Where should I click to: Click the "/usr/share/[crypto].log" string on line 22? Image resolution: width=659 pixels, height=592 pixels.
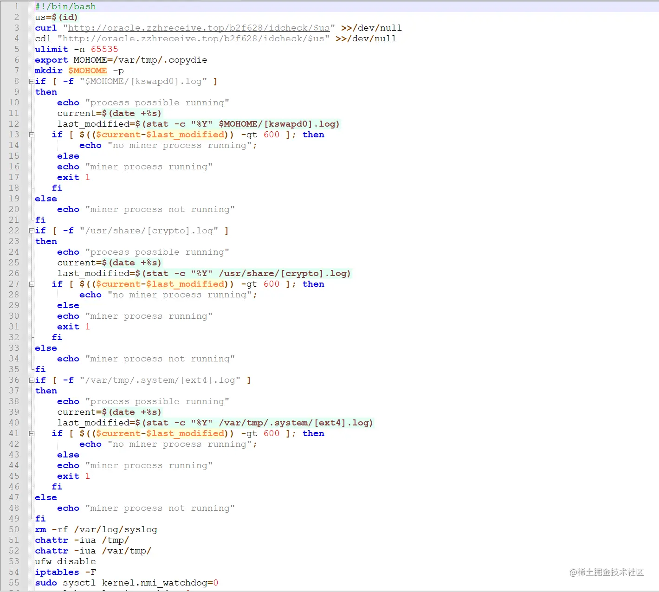coord(149,231)
